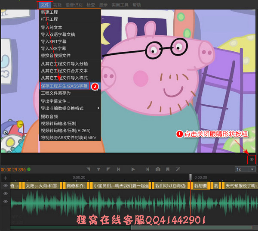Select subtitle clip 我想要
The height and width of the screenshot is (231, 258).
tap(200, 186)
